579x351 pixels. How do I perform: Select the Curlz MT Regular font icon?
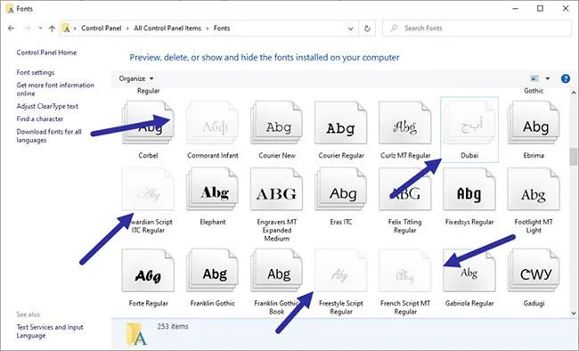click(x=405, y=123)
